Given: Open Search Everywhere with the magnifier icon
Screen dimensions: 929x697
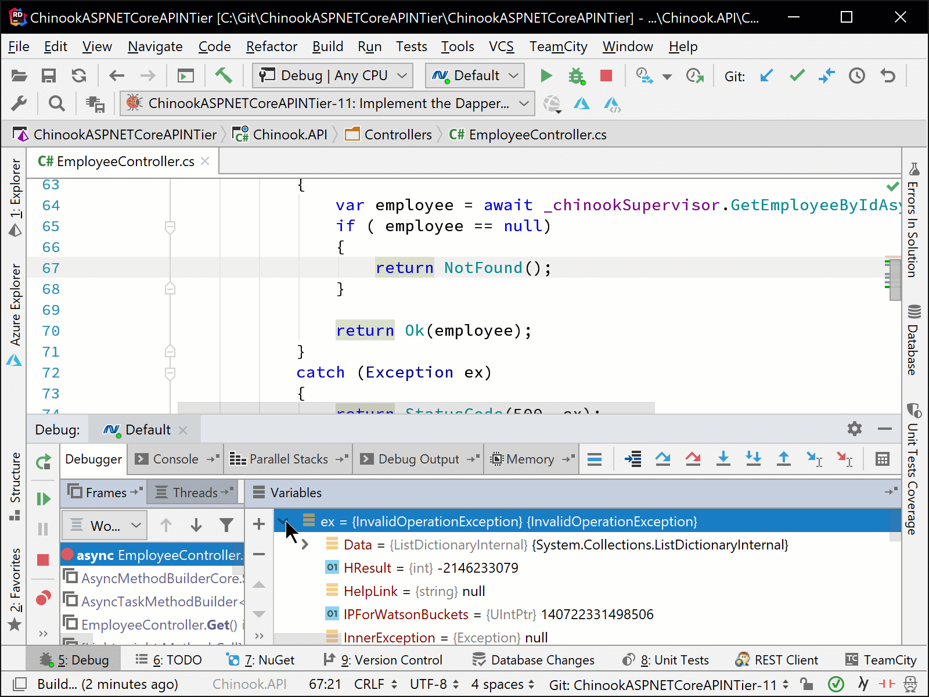Looking at the screenshot, I should [56, 103].
